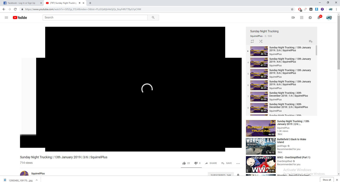Open the Wake Island video thumbnail
The height and width of the screenshot is (182, 340).
[261, 146]
